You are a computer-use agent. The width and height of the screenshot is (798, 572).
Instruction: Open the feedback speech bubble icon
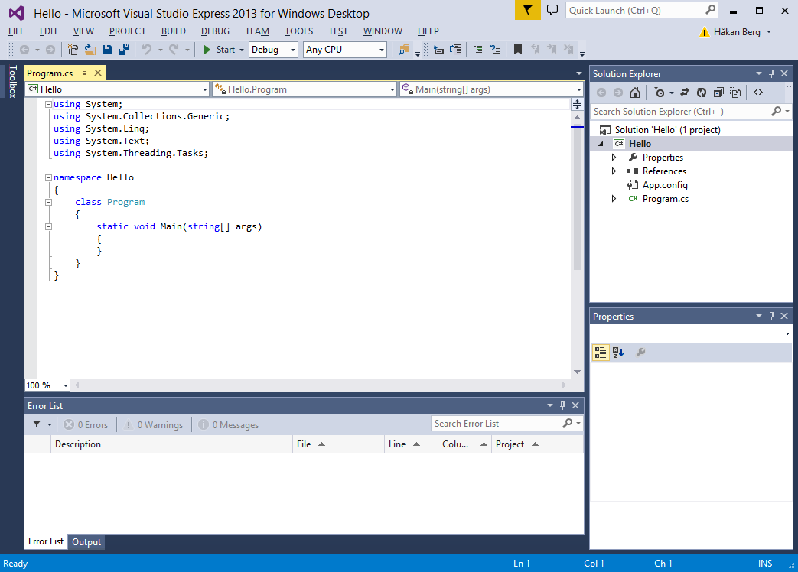(x=552, y=10)
